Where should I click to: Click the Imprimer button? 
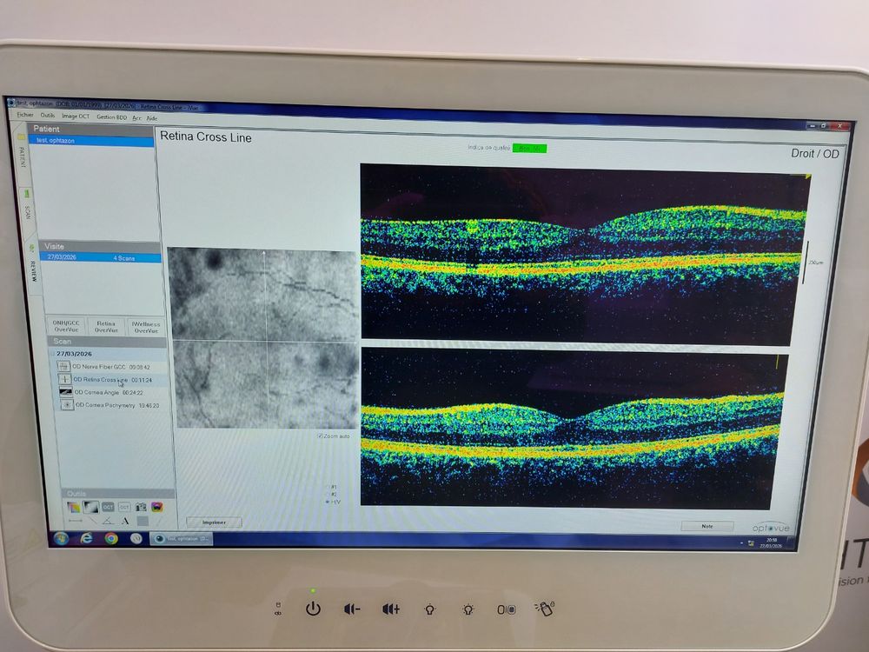214,522
